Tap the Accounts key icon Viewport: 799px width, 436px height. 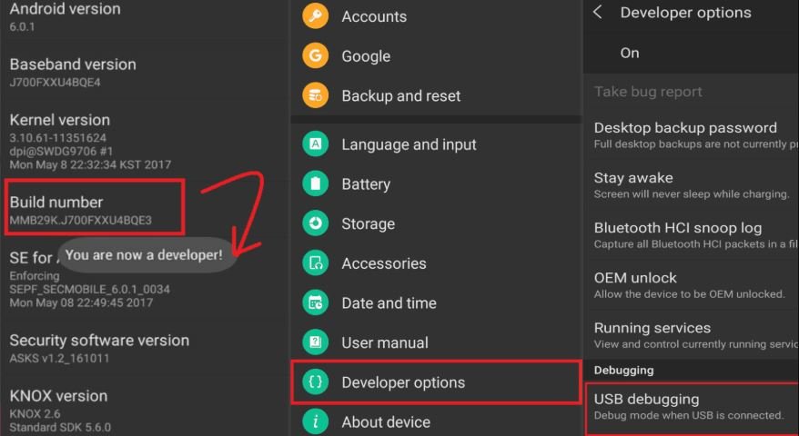316,16
